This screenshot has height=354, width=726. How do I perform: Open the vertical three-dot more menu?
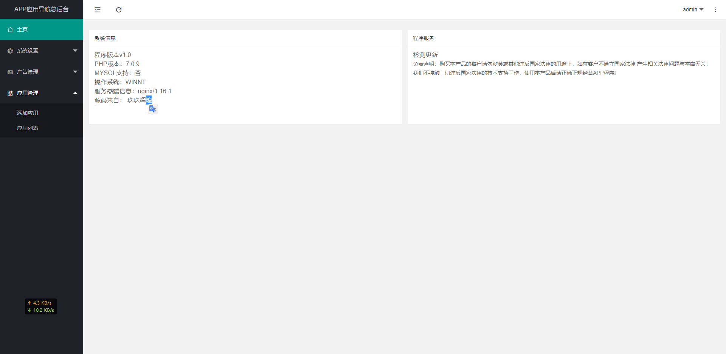[x=715, y=10]
